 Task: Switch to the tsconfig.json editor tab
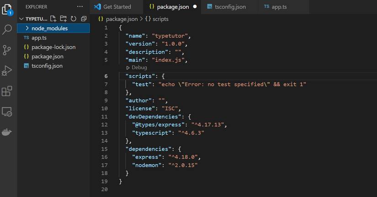click(229, 7)
